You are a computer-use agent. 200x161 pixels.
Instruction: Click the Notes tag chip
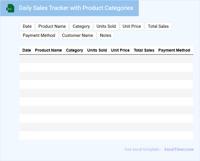point(105,35)
